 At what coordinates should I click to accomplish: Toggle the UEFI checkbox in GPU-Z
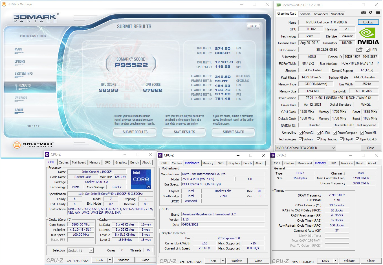coord(367,50)
